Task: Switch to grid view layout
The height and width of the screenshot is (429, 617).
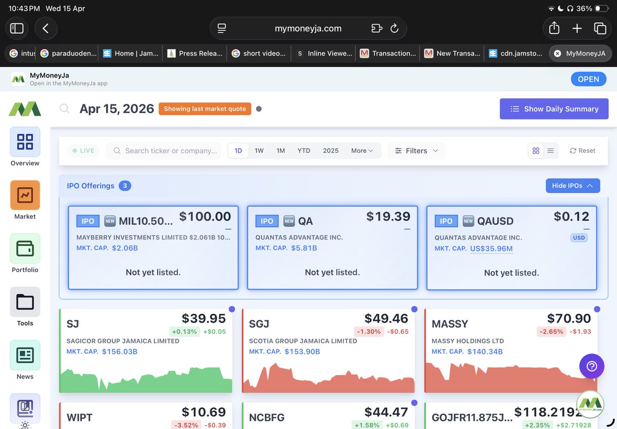Action: [536, 151]
